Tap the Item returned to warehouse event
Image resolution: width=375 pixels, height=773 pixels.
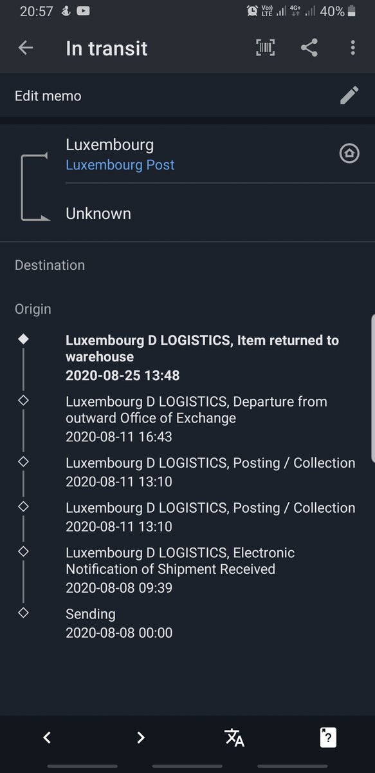210,358
